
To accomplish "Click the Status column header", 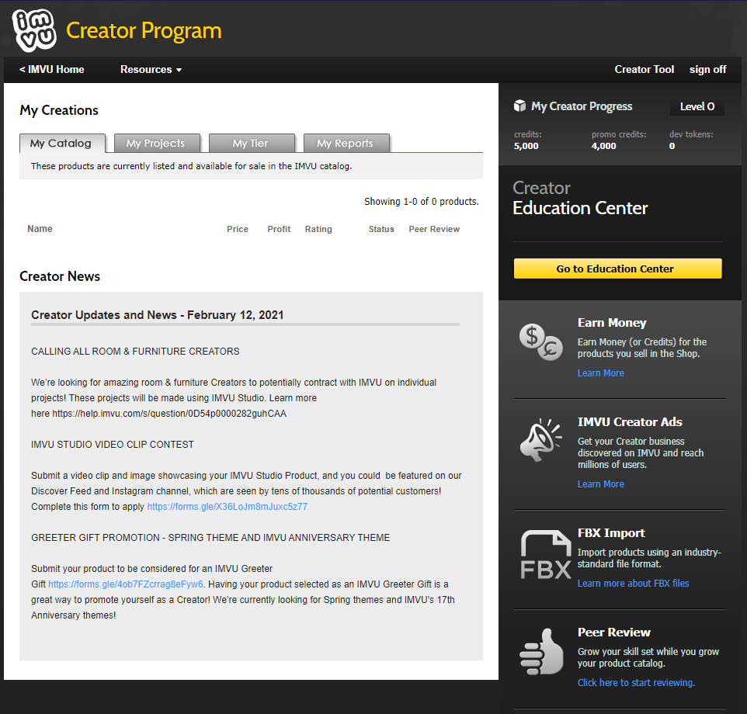I will (x=381, y=229).
